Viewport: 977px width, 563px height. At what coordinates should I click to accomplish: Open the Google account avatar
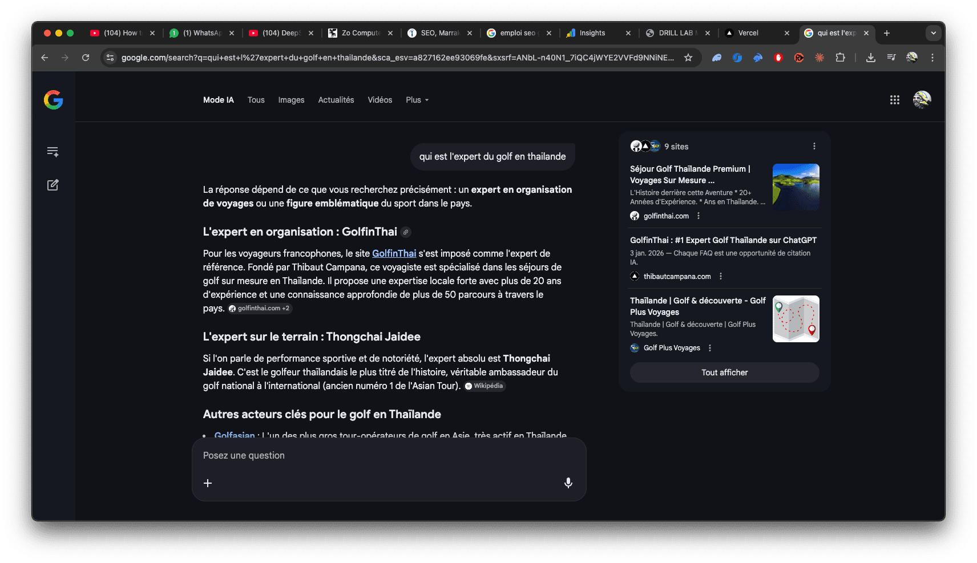[922, 100]
